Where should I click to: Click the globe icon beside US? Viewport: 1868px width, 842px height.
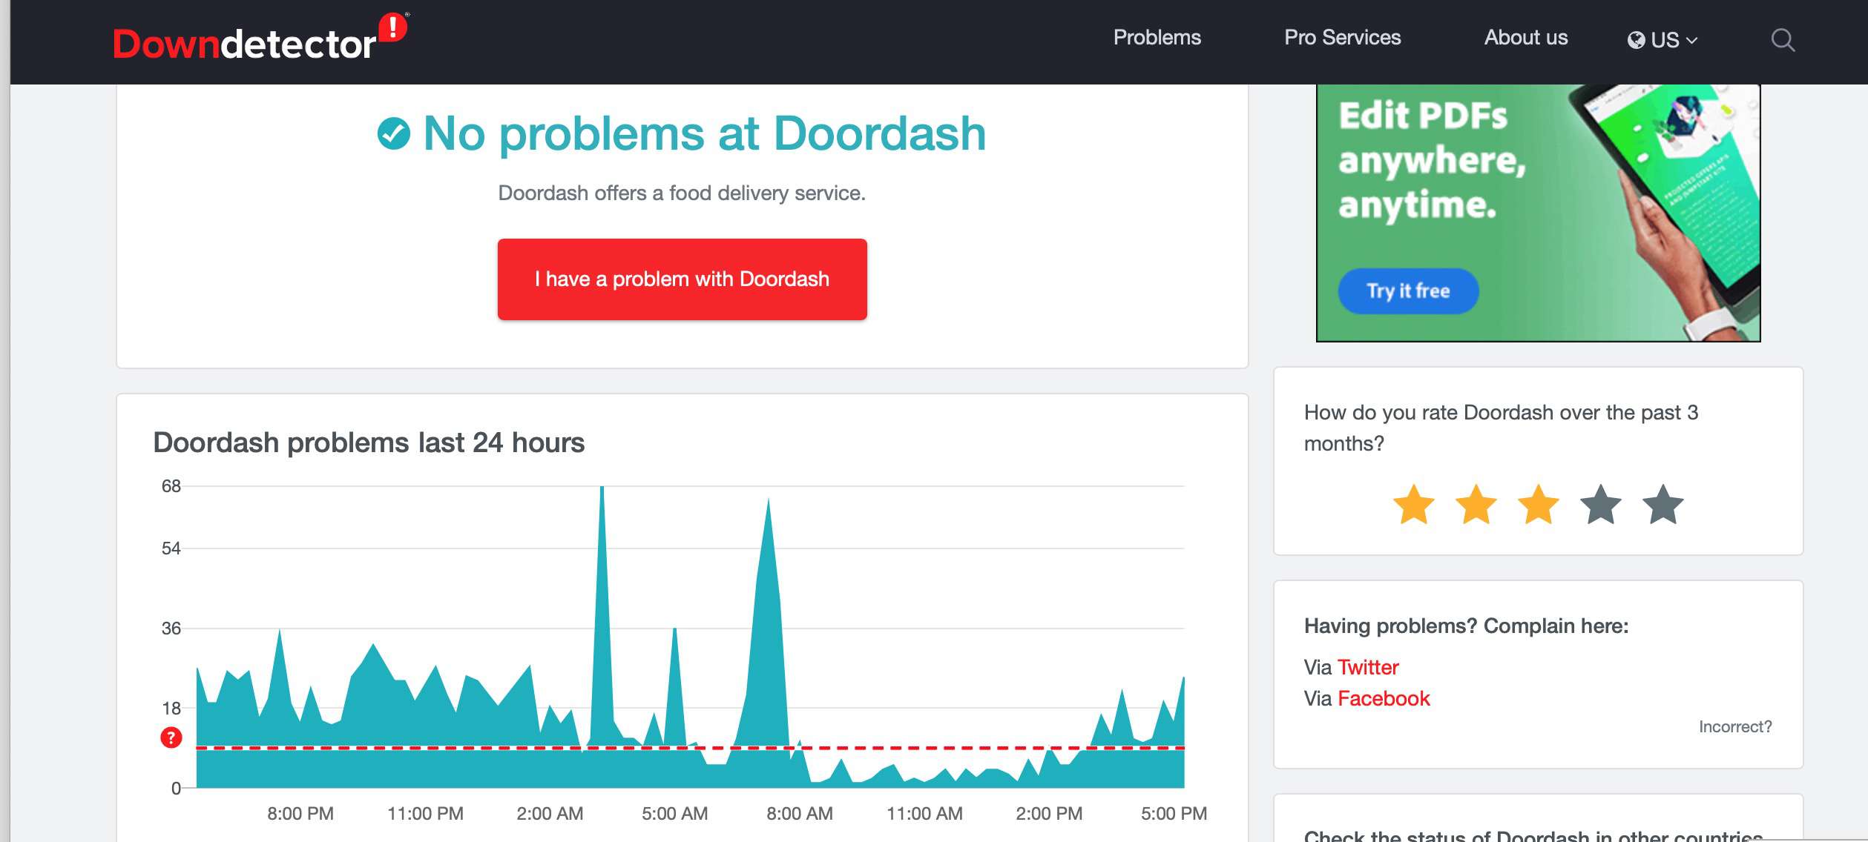pyautogui.click(x=1636, y=40)
